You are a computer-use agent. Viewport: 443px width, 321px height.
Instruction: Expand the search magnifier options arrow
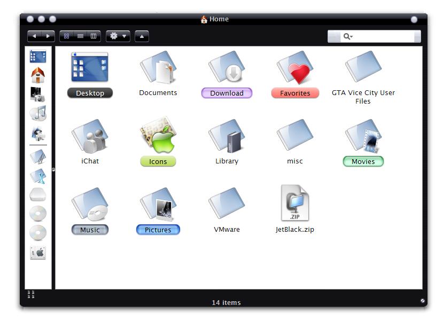click(x=348, y=36)
